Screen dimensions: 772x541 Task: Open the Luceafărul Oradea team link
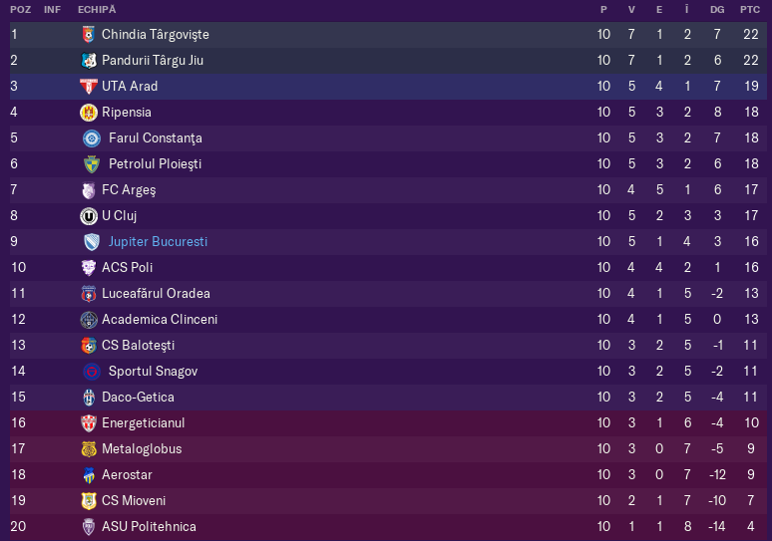click(x=156, y=294)
